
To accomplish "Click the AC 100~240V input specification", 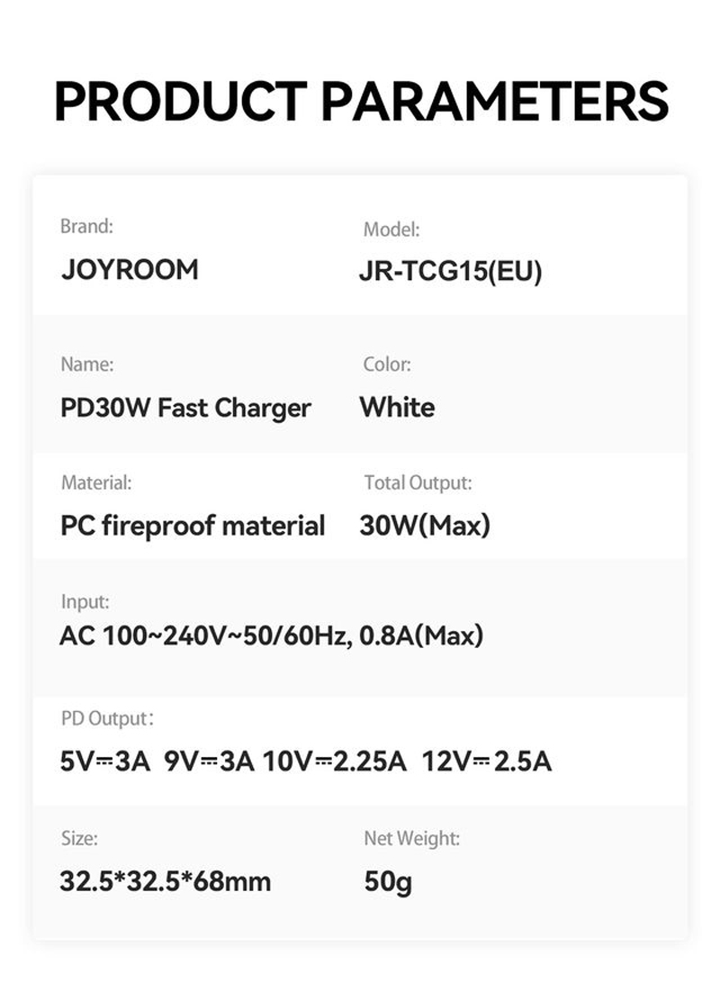I will [271, 635].
